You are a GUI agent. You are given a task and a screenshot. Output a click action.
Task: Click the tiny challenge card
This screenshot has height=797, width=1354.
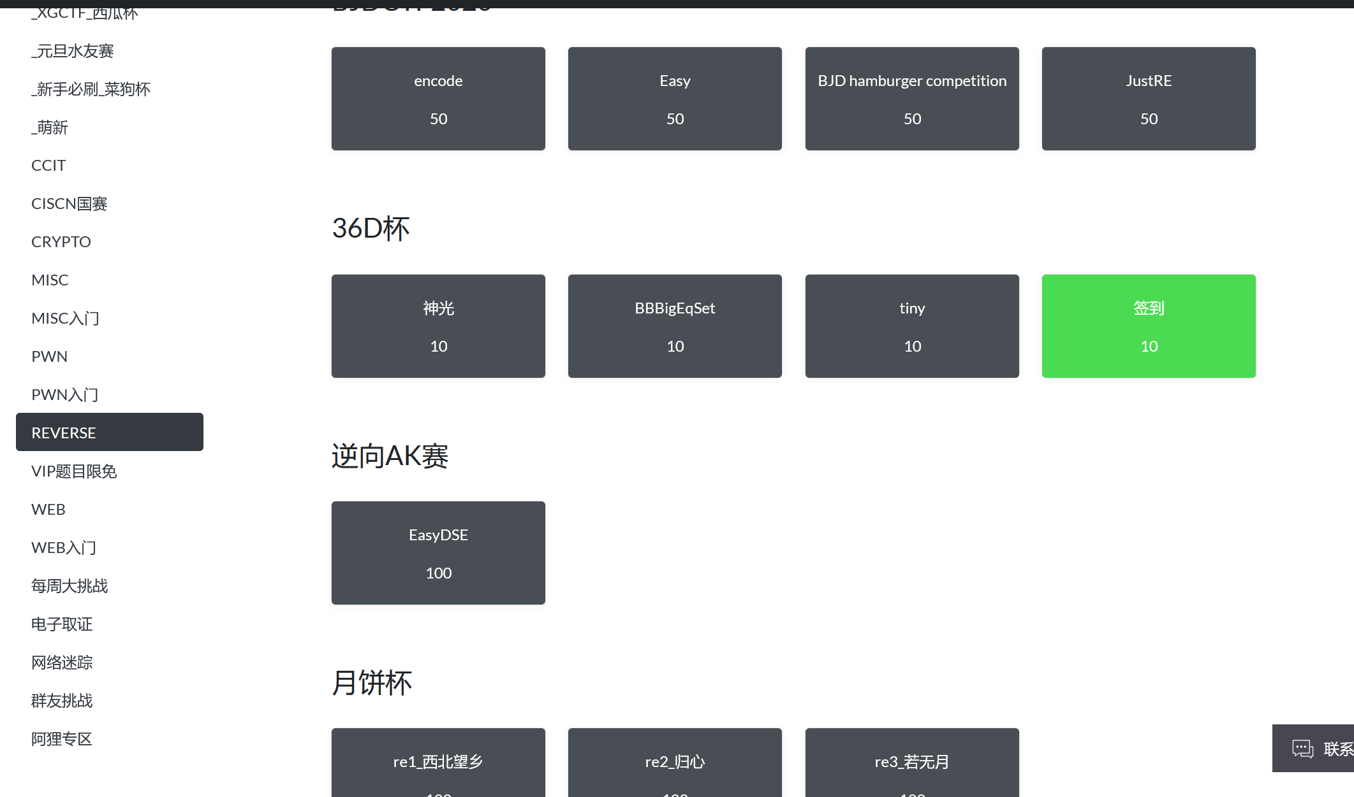(912, 326)
